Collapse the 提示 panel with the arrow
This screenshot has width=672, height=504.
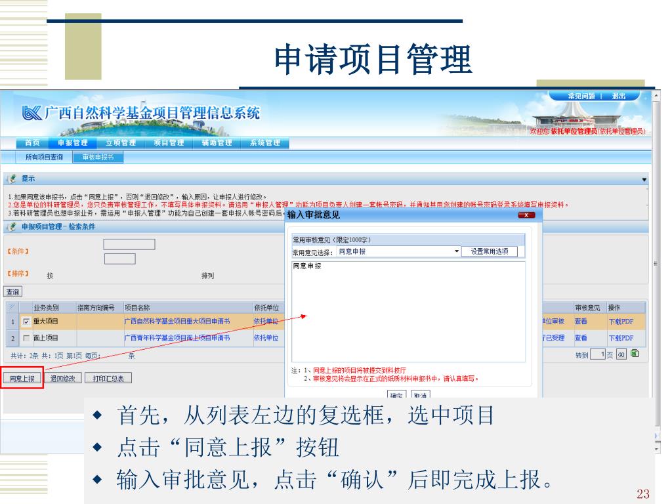coord(644,180)
